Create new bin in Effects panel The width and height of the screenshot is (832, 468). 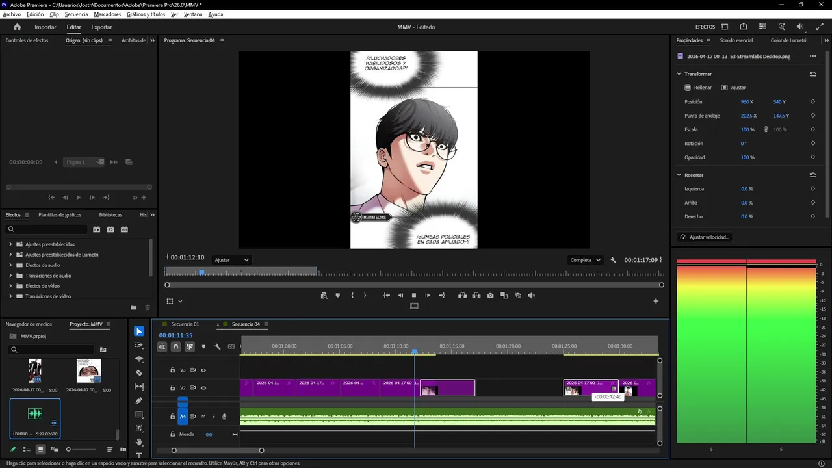pos(133,307)
